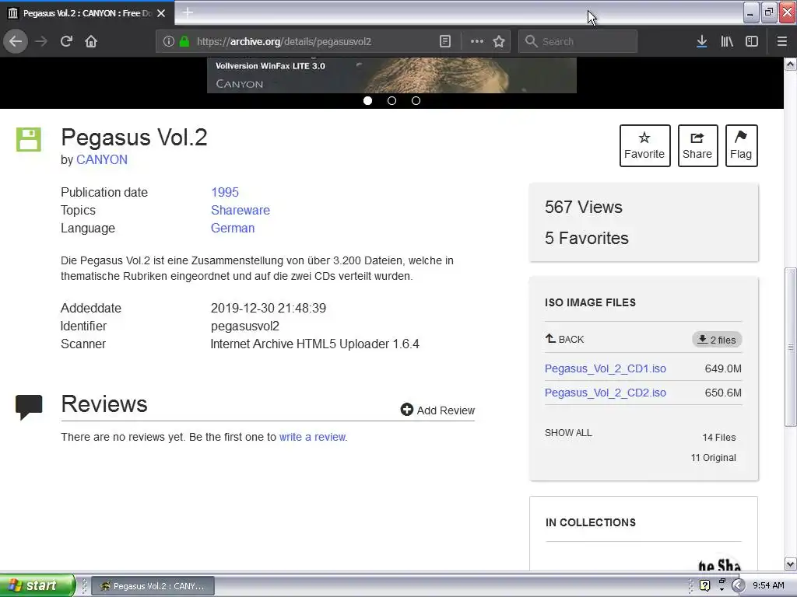Viewport: 797px width, 597px height.
Task: Click the Add Review button
Action: pyautogui.click(x=437, y=410)
